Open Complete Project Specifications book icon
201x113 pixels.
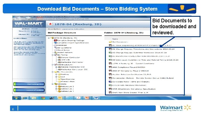56,43
